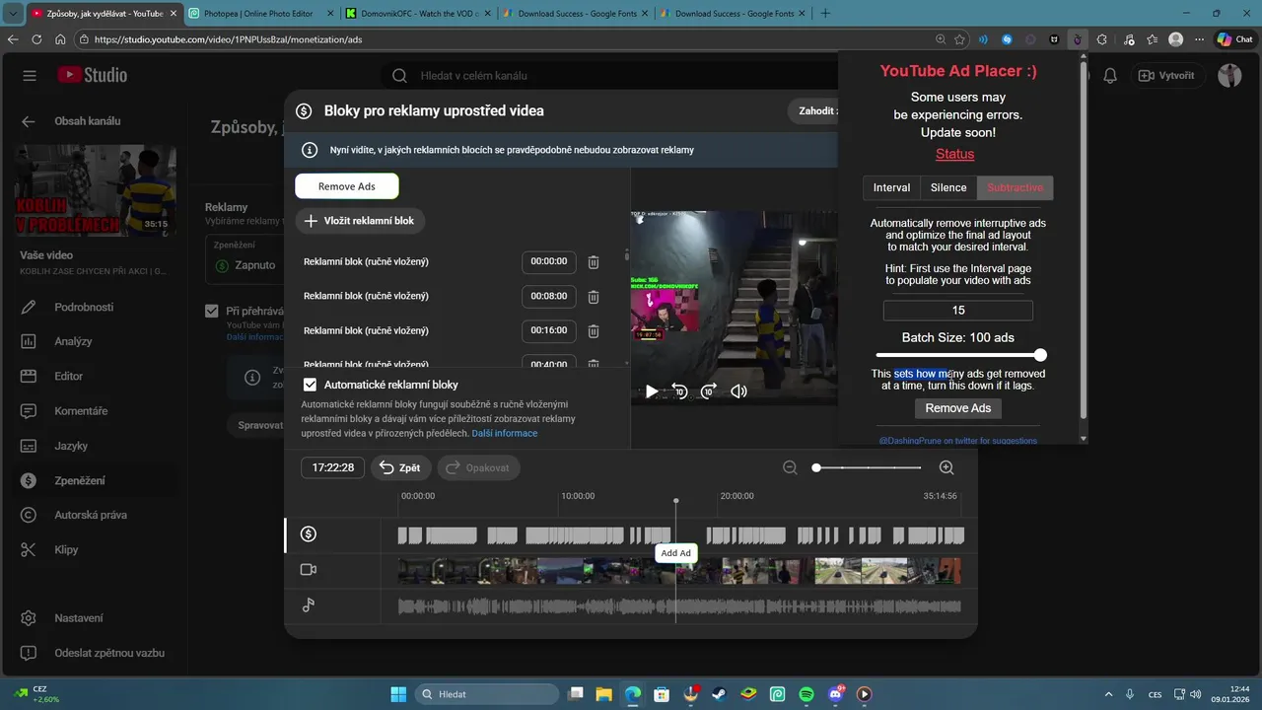This screenshot has width=1262, height=710.
Task: Open the Další informace link in dialog
Action: (504, 433)
